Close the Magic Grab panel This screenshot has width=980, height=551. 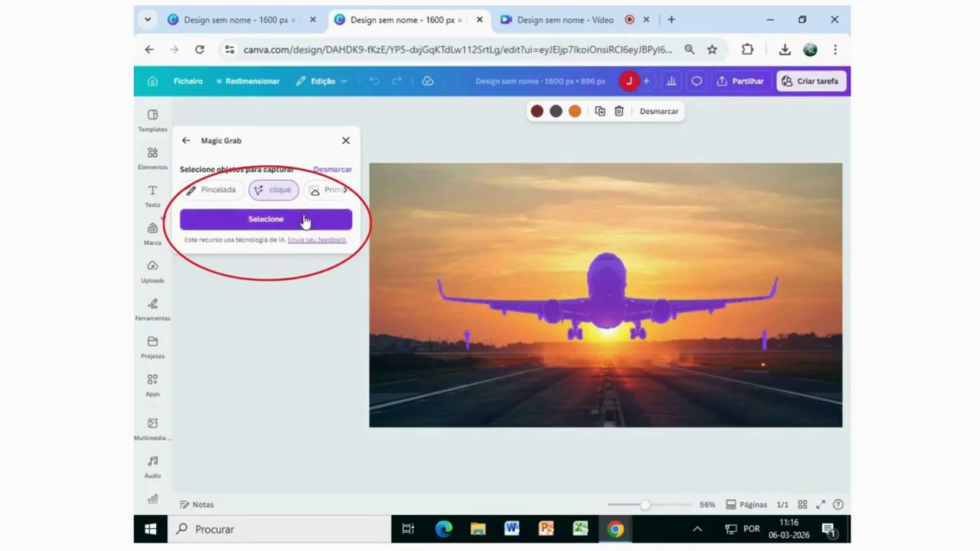point(346,141)
